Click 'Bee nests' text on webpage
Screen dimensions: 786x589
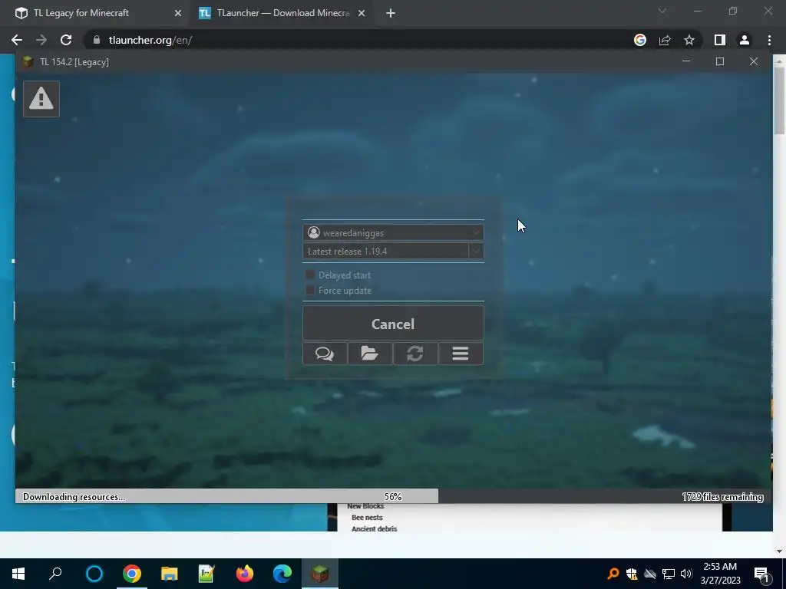click(367, 518)
